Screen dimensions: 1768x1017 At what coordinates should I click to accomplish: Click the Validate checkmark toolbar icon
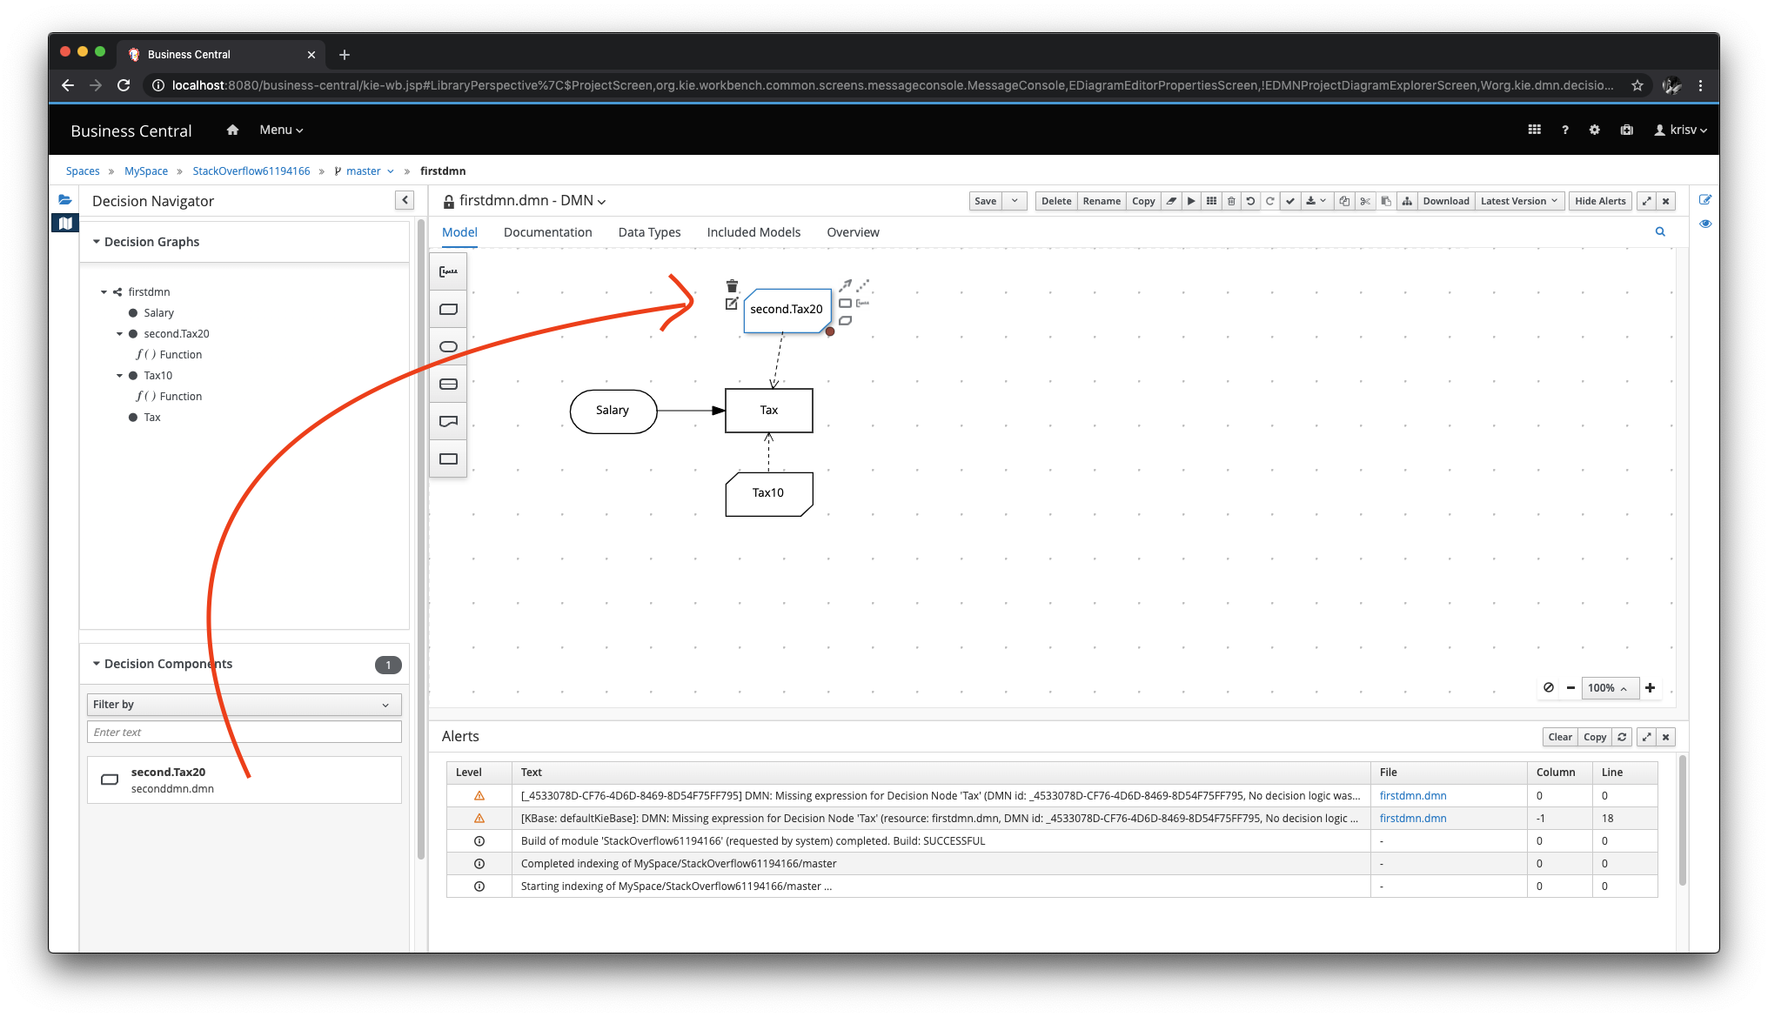(x=1290, y=201)
